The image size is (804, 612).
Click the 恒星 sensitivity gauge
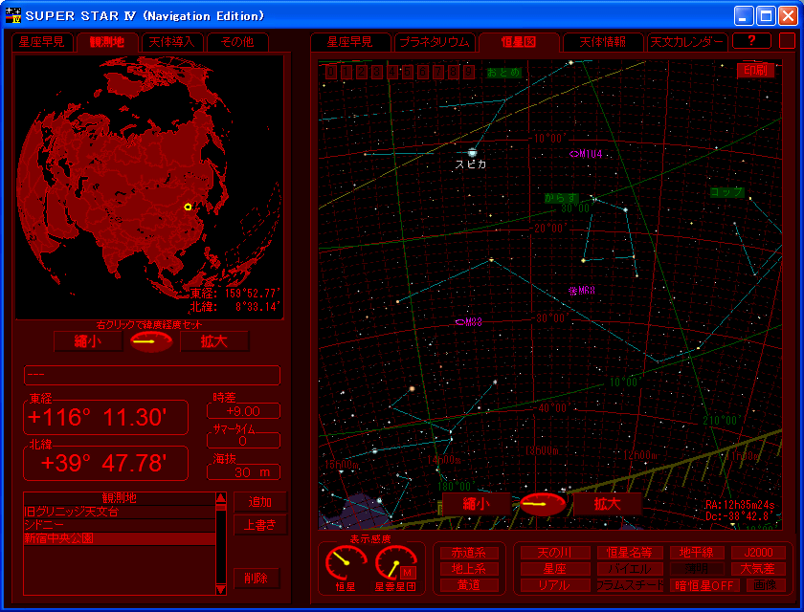(346, 563)
